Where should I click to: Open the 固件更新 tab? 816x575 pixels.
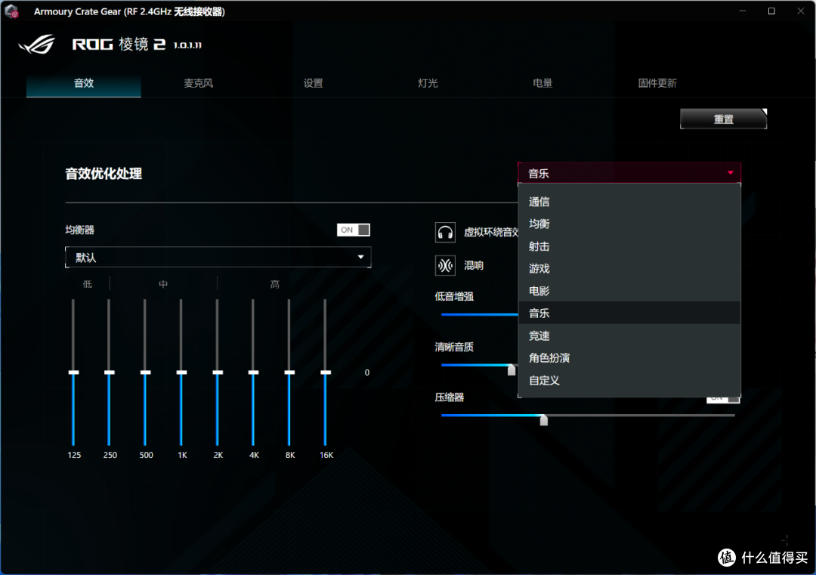(657, 83)
